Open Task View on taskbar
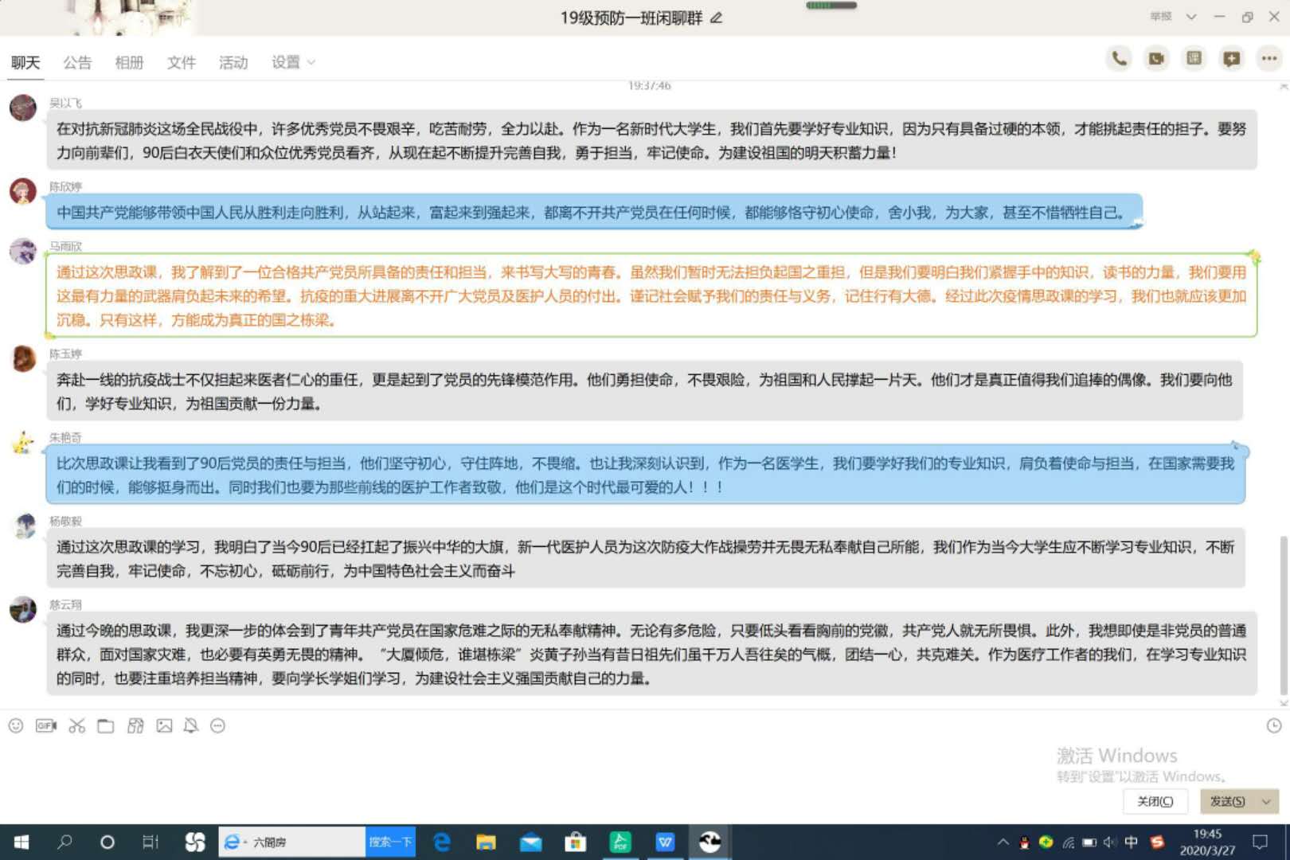The height and width of the screenshot is (860, 1290). pos(150,842)
